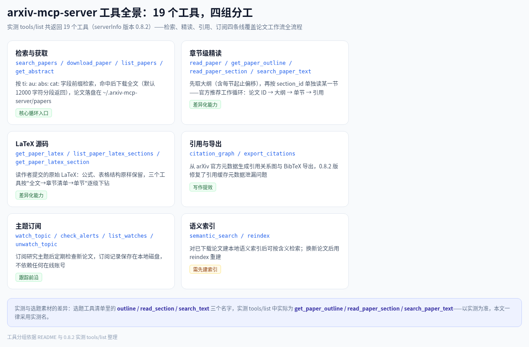Image resolution: width=529 pixels, height=347 pixels.
Task: Click the 写作提效 tag
Action: pos(203,187)
